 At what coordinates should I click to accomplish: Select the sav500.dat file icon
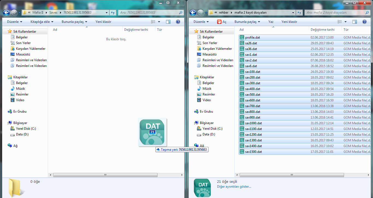click(242, 95)
